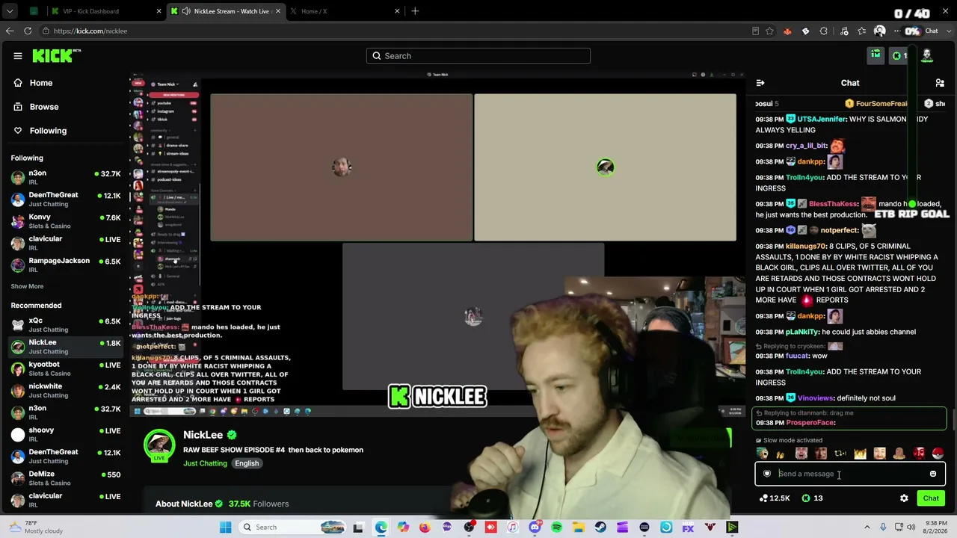The height and width of the screenshot is (538, 957).
Task: Open the weather widget showing 78°F
Action: [36, 528]
